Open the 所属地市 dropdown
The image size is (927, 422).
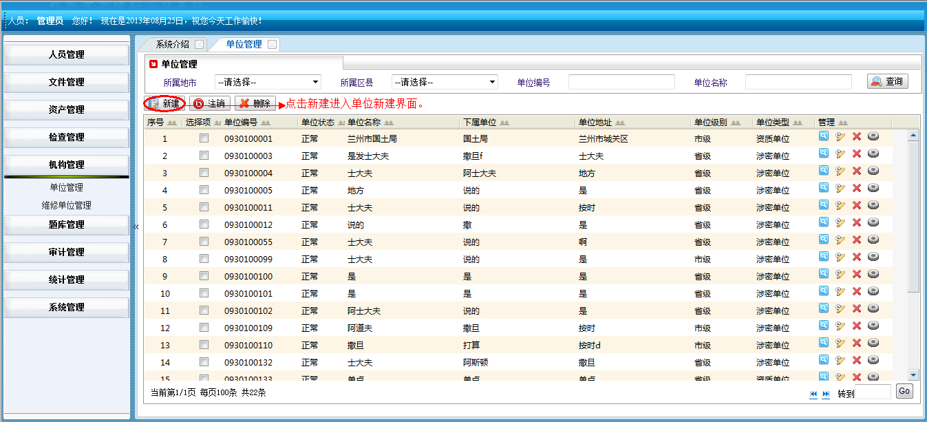click(x=268, y=82)
